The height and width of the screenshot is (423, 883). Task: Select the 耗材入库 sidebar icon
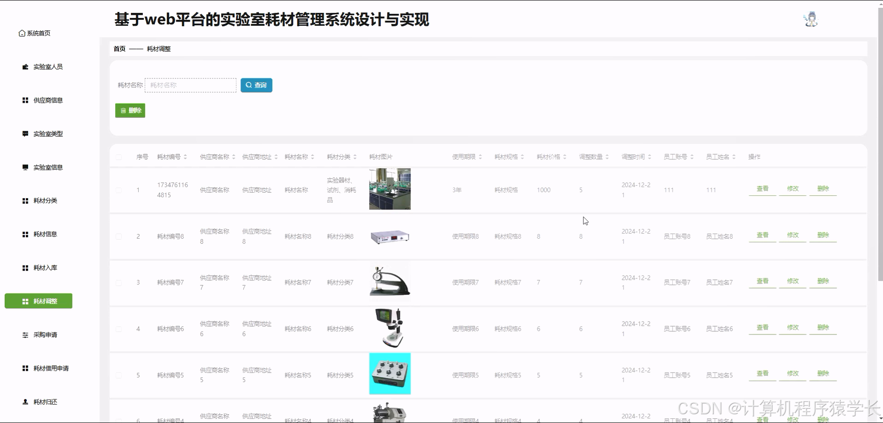(25, 267)
